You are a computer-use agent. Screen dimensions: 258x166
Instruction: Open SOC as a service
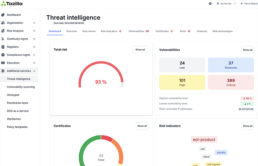(x=18, y=111)
